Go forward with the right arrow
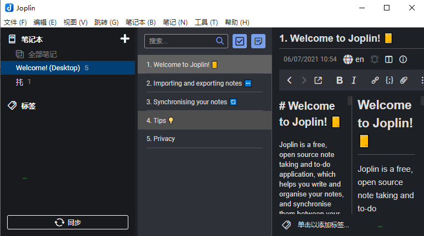The image size is (424, 236). pyautogui.click(x=304, y=80)
